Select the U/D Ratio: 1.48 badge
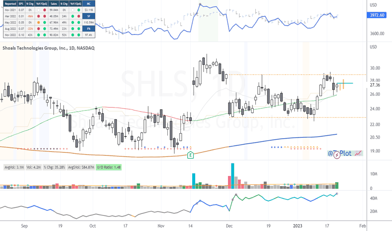The width and height of the screenshot is (392, 231). coord(109,167)
